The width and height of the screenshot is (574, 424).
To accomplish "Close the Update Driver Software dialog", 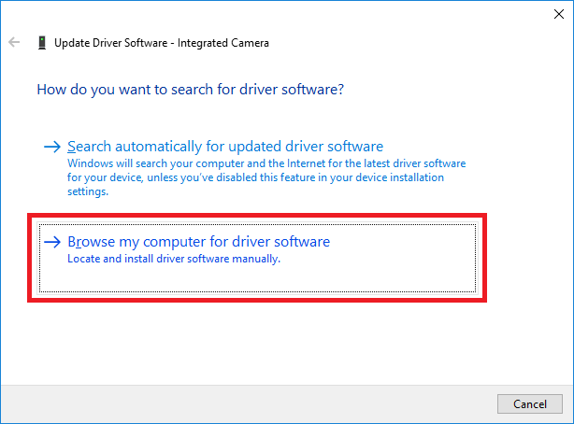I will tap(559, 14).
